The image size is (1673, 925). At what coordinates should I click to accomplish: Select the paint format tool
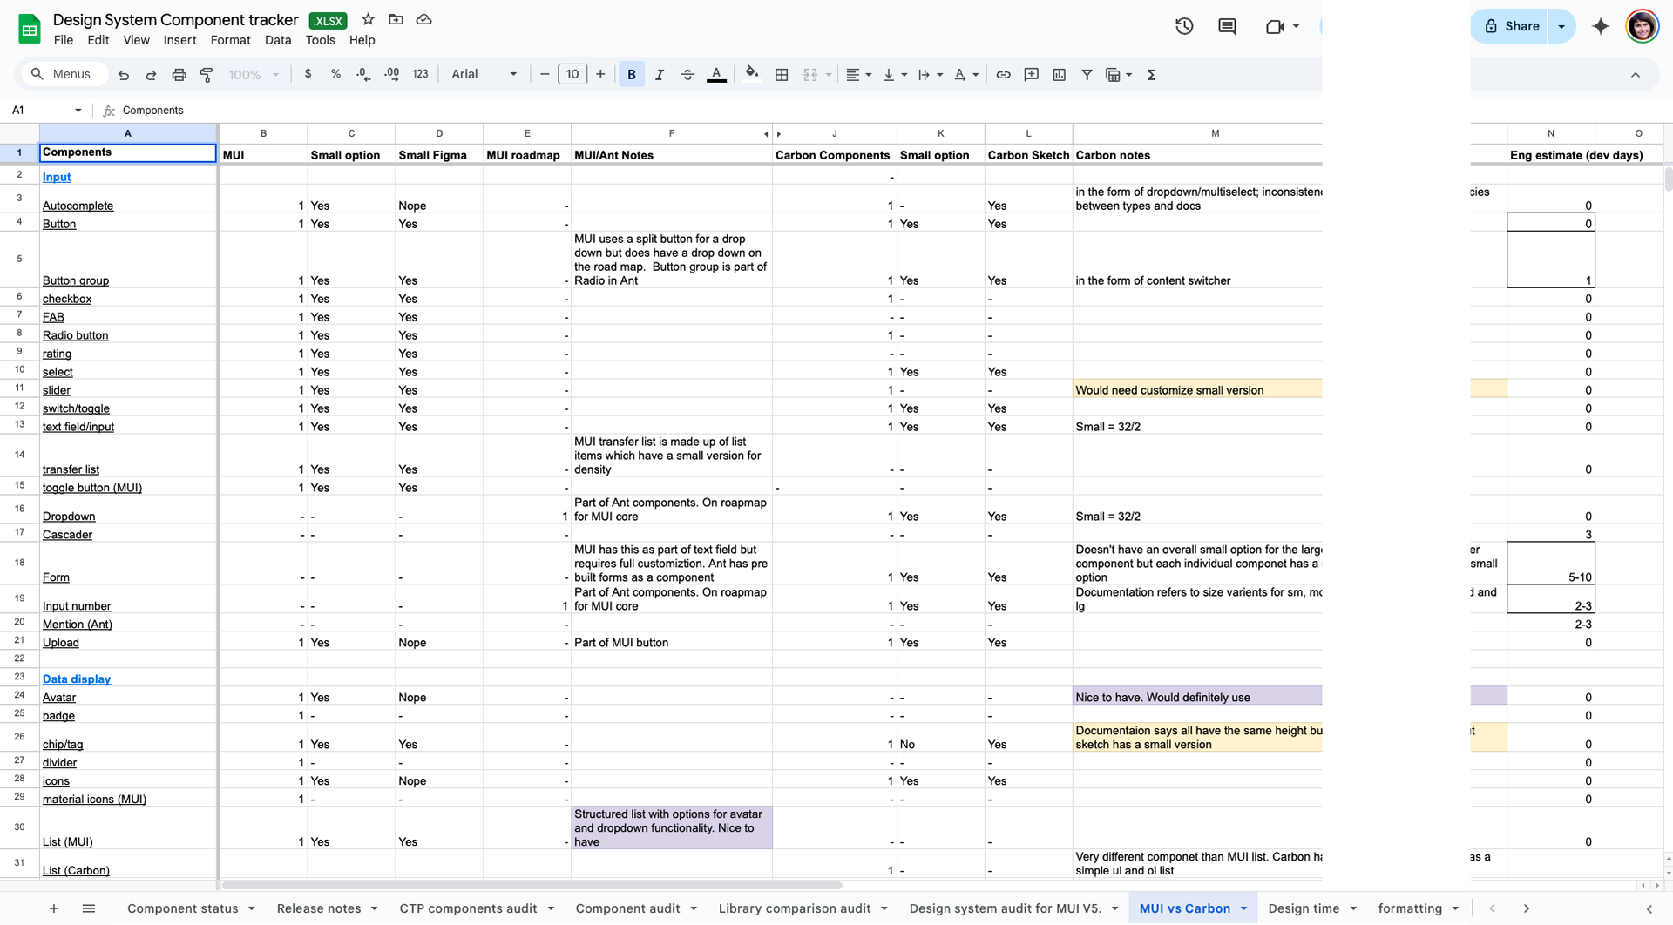(207, 75)
